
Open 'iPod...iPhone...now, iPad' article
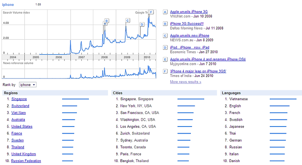pos(190,47)
